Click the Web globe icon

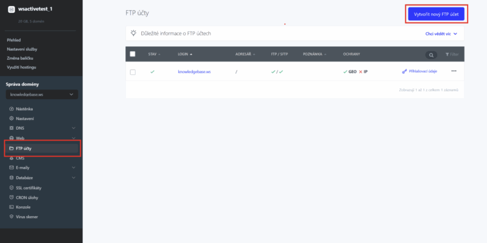click(x=12, y=138)
